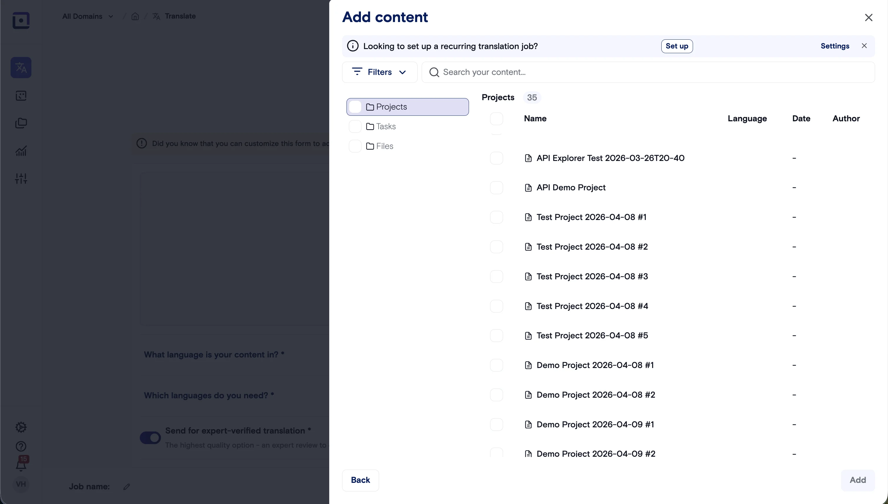Click the info icon in the form tip
Screen dimensions: 888x504
tap(142, 143)
